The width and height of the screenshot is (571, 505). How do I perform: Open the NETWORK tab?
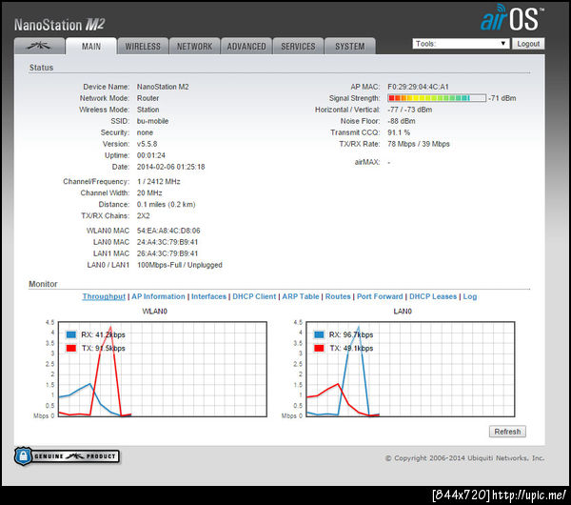[194, 47]
